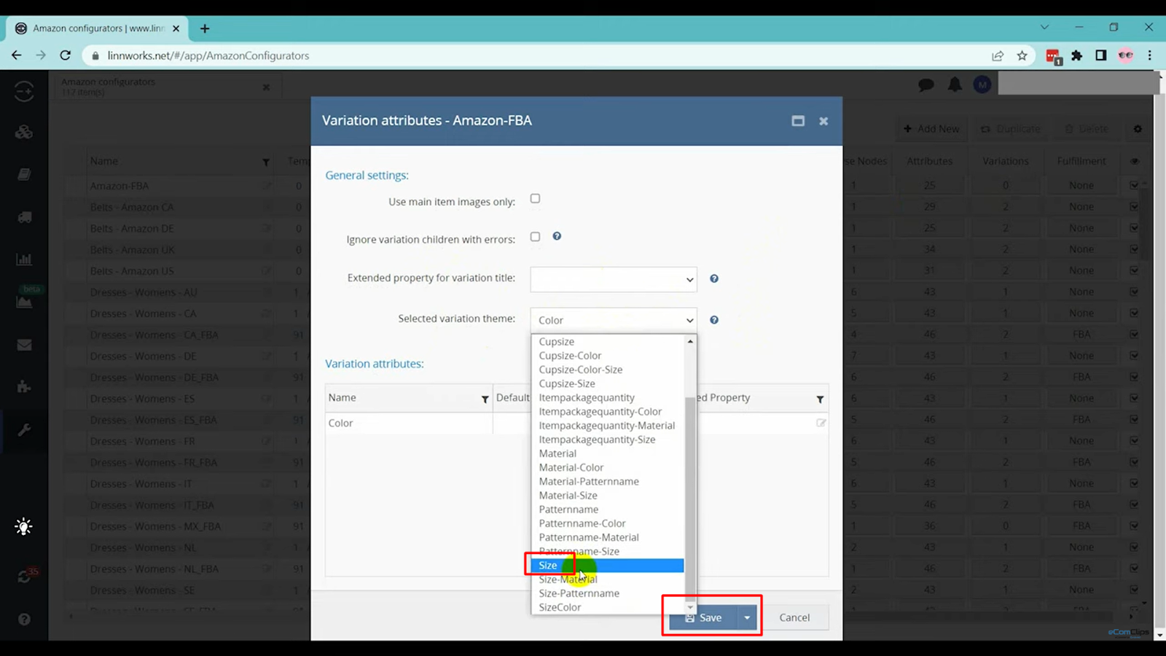Open the envelope email icon in sidebar
Image resolution: width=1166 pixels, height=656 pixels.
[x=24, y=345]
